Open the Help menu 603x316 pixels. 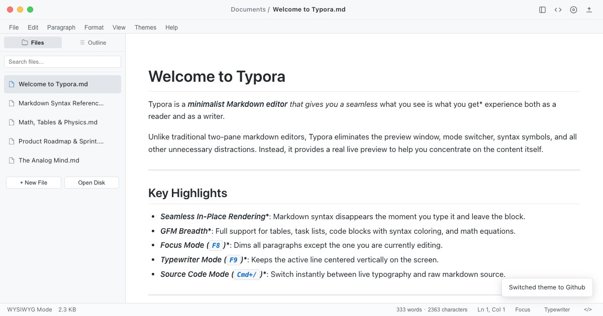pyautogui.click(x=171, y=28)
